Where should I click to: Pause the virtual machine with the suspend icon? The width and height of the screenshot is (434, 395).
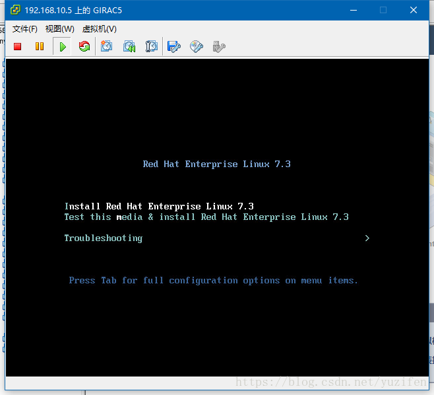(x=40, y=46)
